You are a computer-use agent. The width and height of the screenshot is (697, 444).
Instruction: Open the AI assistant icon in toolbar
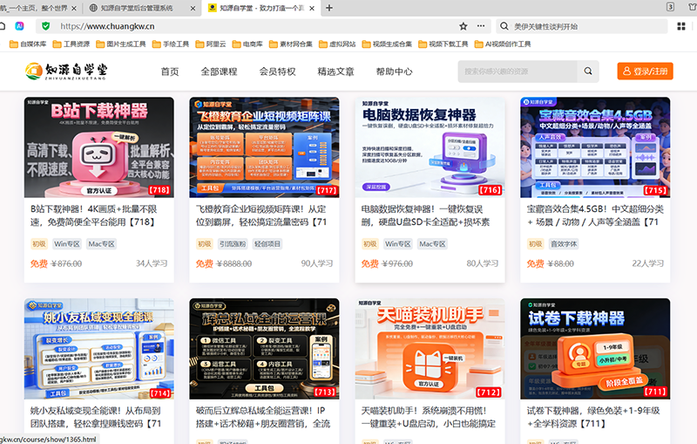[x=19, y=26]
